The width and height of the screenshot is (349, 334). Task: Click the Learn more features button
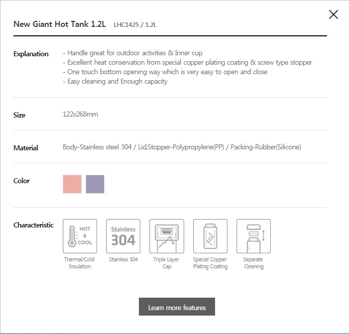177,307
